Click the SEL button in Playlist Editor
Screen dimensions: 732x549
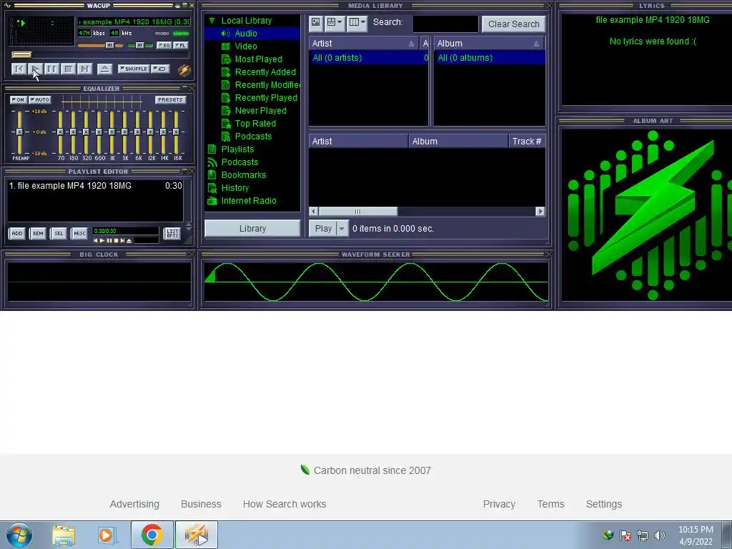(59, 234)
